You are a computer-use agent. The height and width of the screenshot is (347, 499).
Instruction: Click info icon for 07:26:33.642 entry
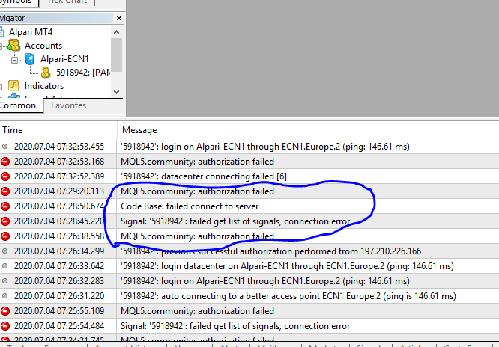click(4, 266)
